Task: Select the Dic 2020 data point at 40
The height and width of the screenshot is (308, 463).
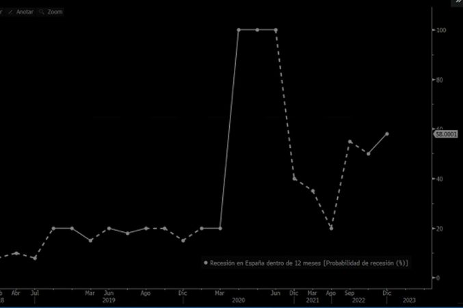Action: (x=294, y=179)
